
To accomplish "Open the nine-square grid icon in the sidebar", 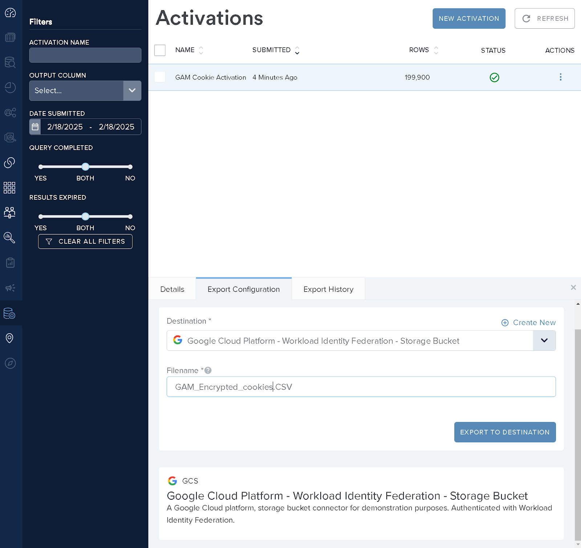I will coord(9,188).
